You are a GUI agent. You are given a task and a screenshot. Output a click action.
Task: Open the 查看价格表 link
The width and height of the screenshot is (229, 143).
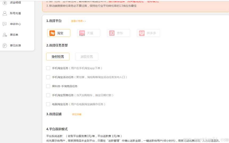click(79, 21)
